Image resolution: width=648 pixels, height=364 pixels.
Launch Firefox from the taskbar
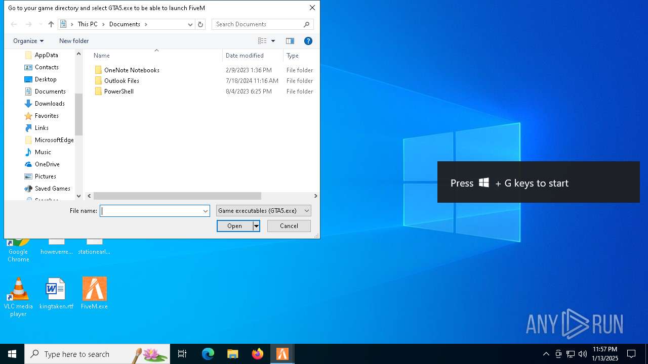click(257, 354)
